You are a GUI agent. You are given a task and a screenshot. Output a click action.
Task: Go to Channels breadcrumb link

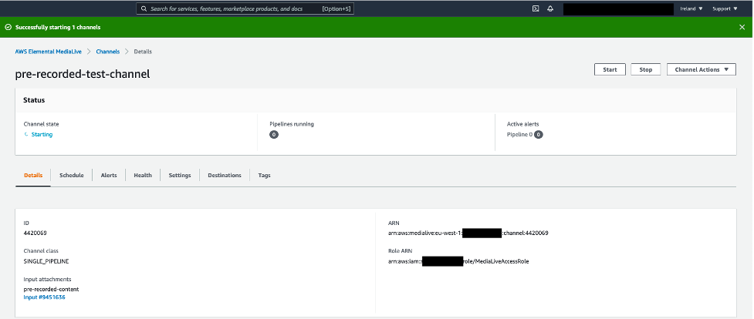108,52
